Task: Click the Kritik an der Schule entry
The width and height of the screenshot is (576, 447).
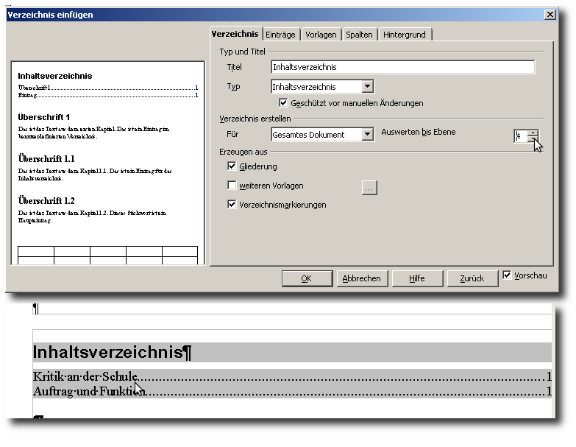Action: [85, 377]
